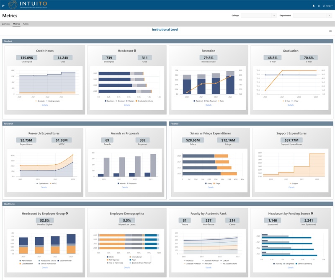This screenshot has width=335, height=280.
Task: Toggle the Fringe series in the legend
Action: [216, 183]
